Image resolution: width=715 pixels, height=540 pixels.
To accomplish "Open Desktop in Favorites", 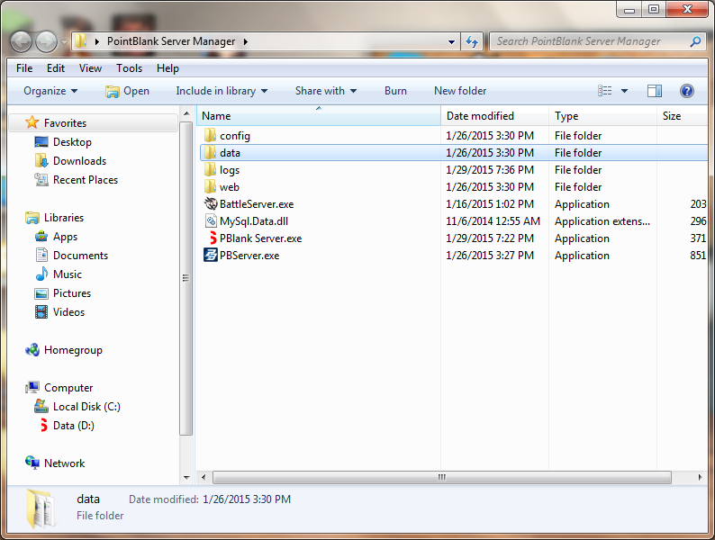I will (x=63, y=141).
